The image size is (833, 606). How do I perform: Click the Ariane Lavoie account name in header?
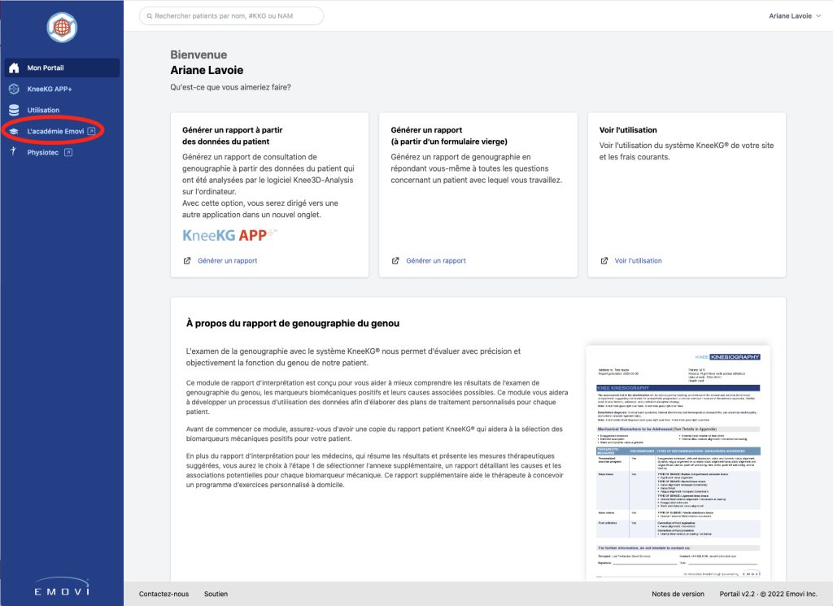790,16
